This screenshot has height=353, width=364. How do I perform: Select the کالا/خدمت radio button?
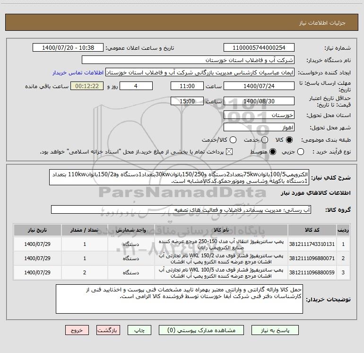233,140
